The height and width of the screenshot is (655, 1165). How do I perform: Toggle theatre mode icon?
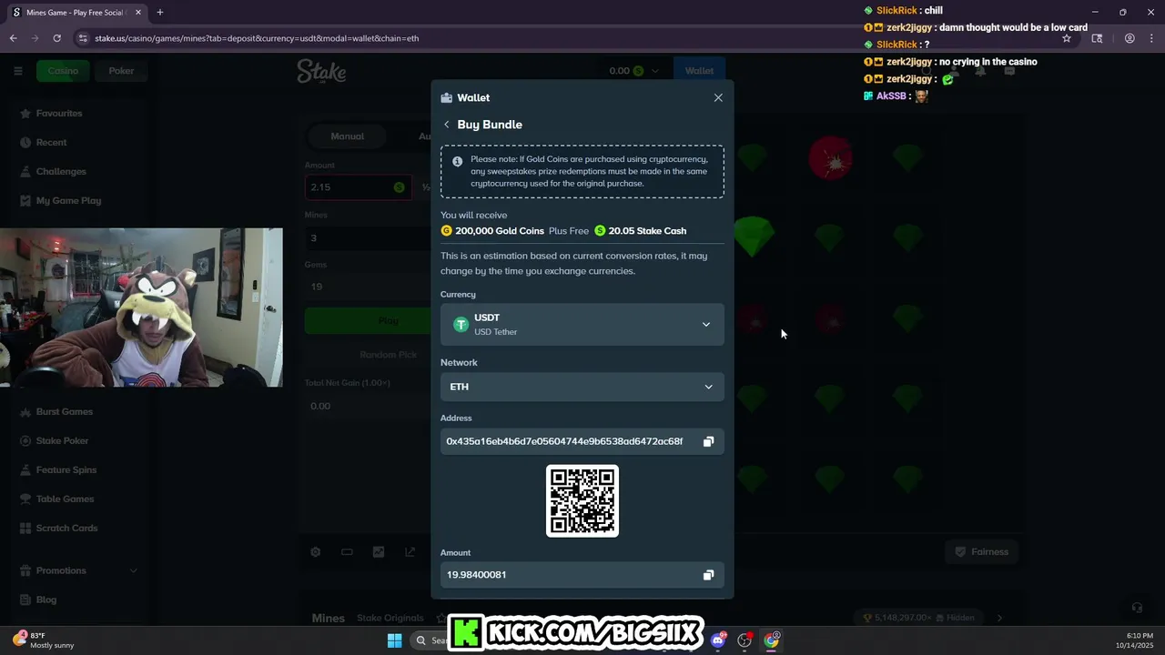tap(347, 552)
